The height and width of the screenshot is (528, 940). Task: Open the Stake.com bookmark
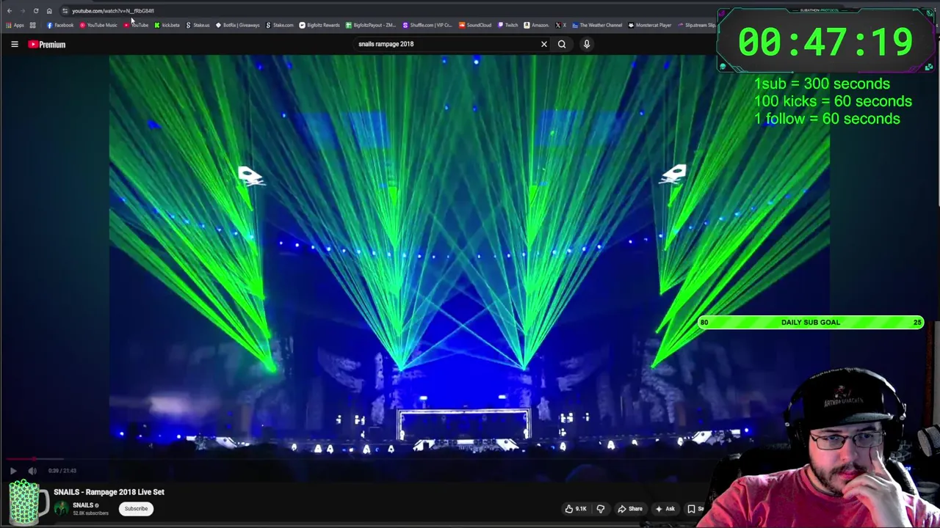(280, 26)
